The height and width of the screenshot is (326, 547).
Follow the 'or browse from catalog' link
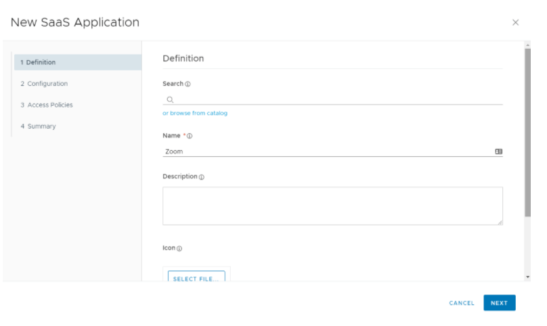195,113
